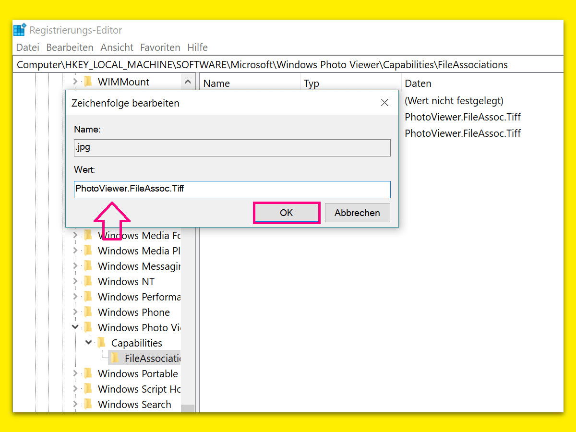Select the "Windows Media Pl" tree label
Image resolution: width=576 pixels, height=432 pixels.
coord(140,251)
